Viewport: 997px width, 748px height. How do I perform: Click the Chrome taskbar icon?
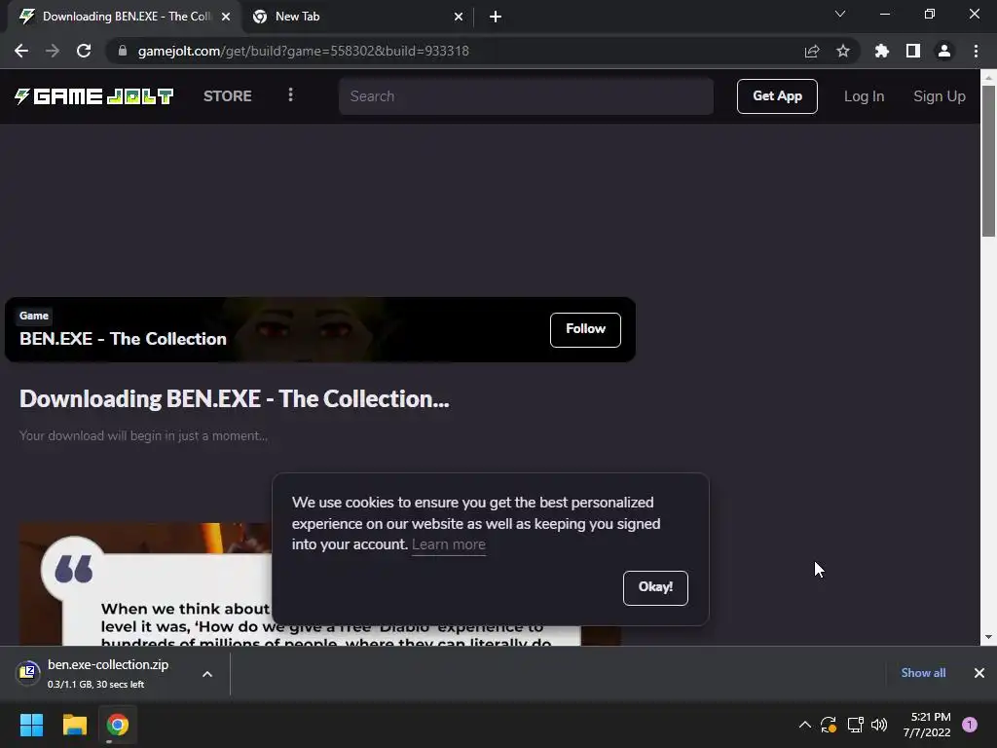tap(118, 725)
